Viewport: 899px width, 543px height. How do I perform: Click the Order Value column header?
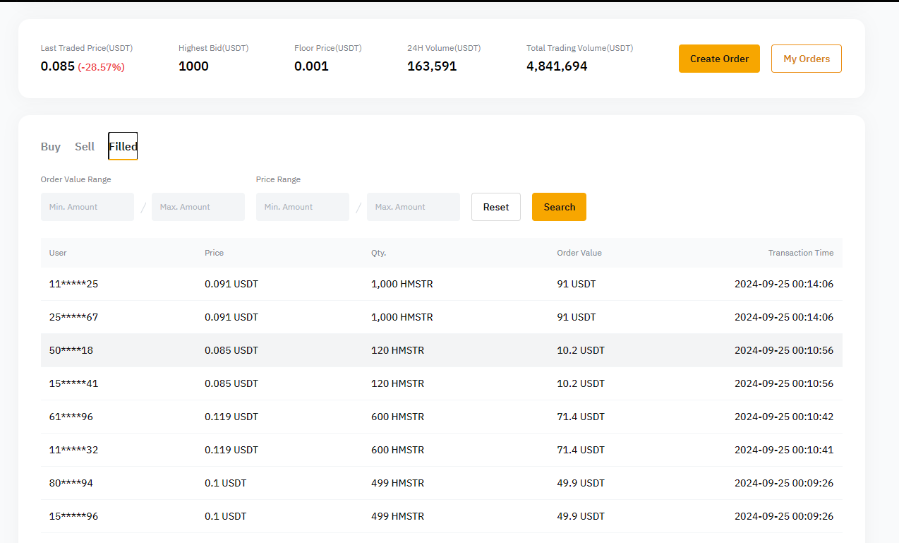click(579, 253)
